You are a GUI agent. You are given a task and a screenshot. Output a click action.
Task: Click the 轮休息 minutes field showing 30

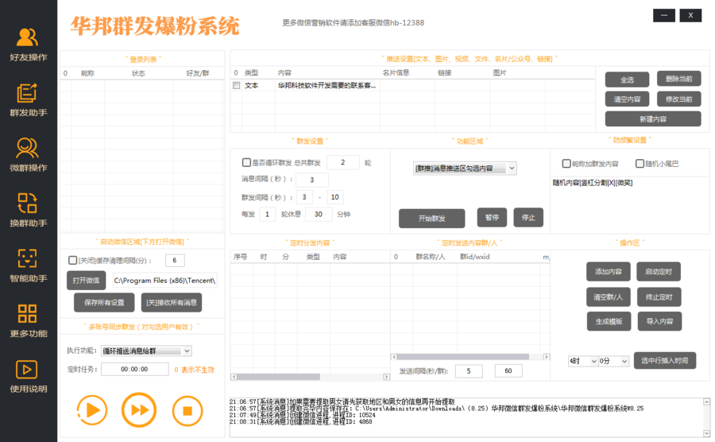click(319, 214)
